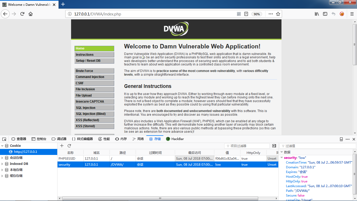
Task: Bookmark this page with star icon
Action: point(278,14)
